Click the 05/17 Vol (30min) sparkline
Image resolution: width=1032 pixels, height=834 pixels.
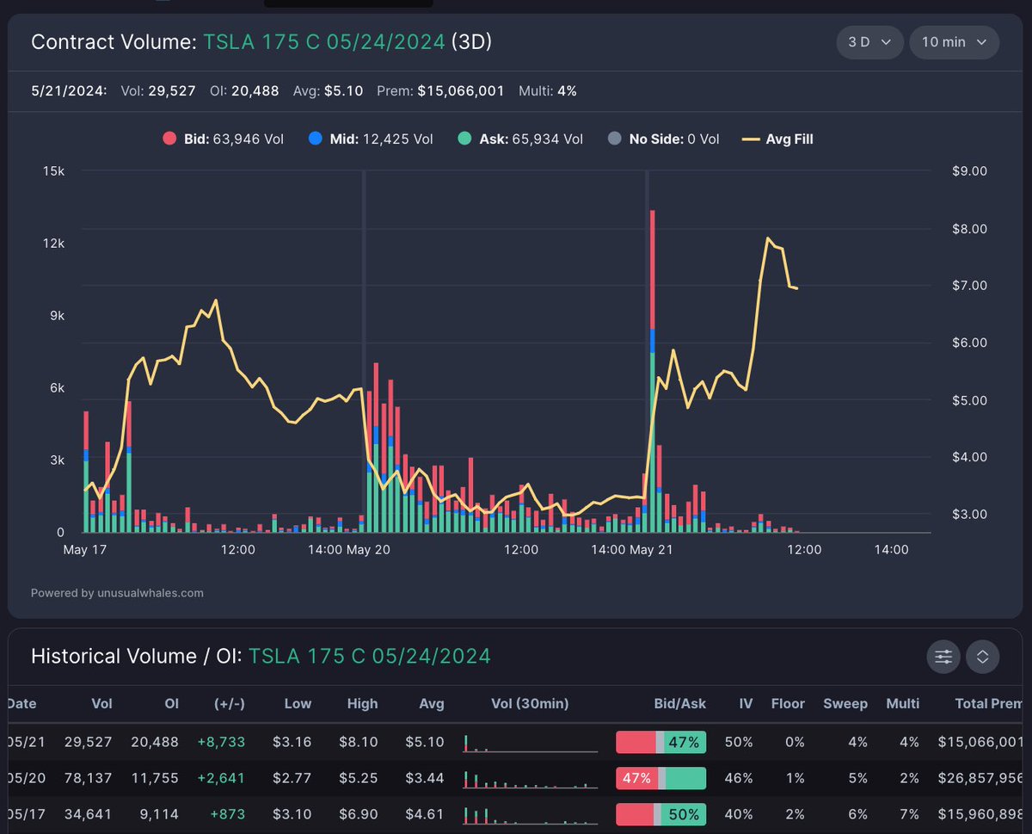tap(530, 815)
